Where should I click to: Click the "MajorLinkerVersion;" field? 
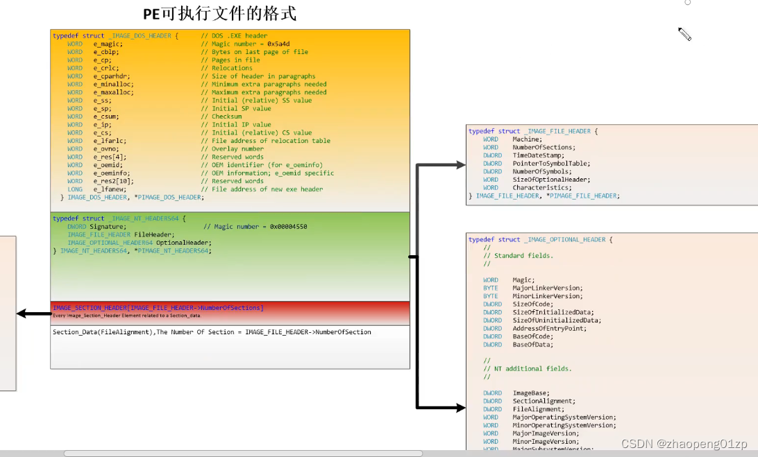(548, 288)
